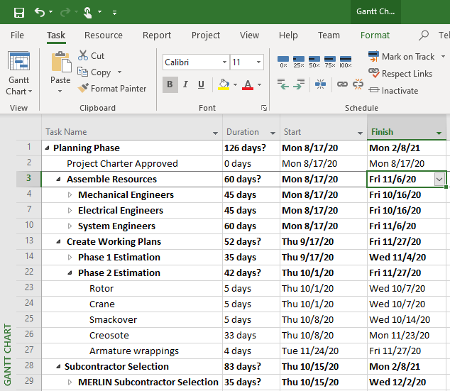Click the greyed Redo arrow icon
Viewport: 450px width, 391px height.
coord(65,12)
